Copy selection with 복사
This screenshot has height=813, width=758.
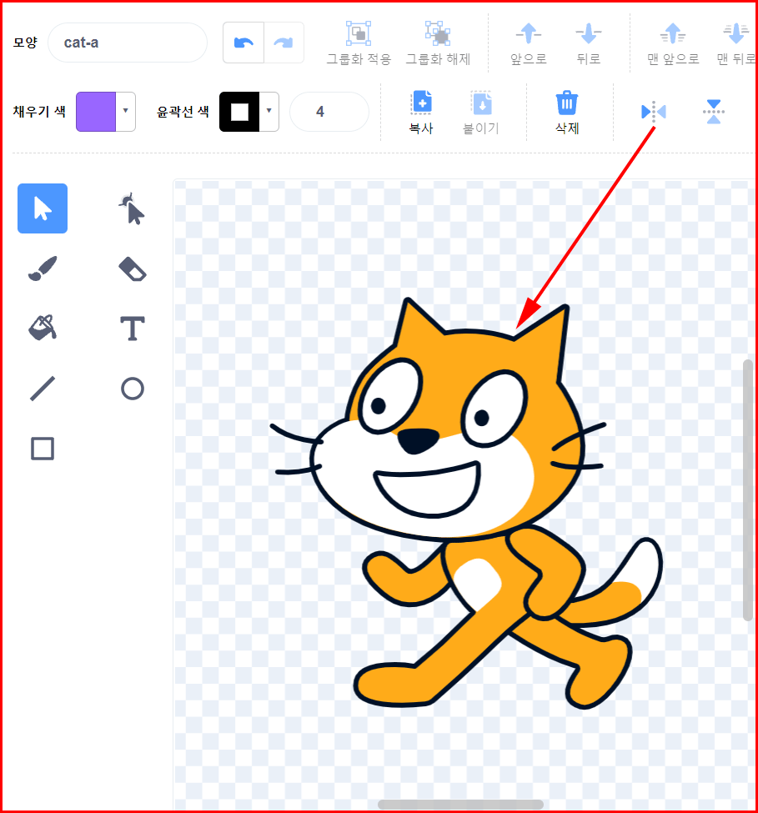[x=421, y=112]
